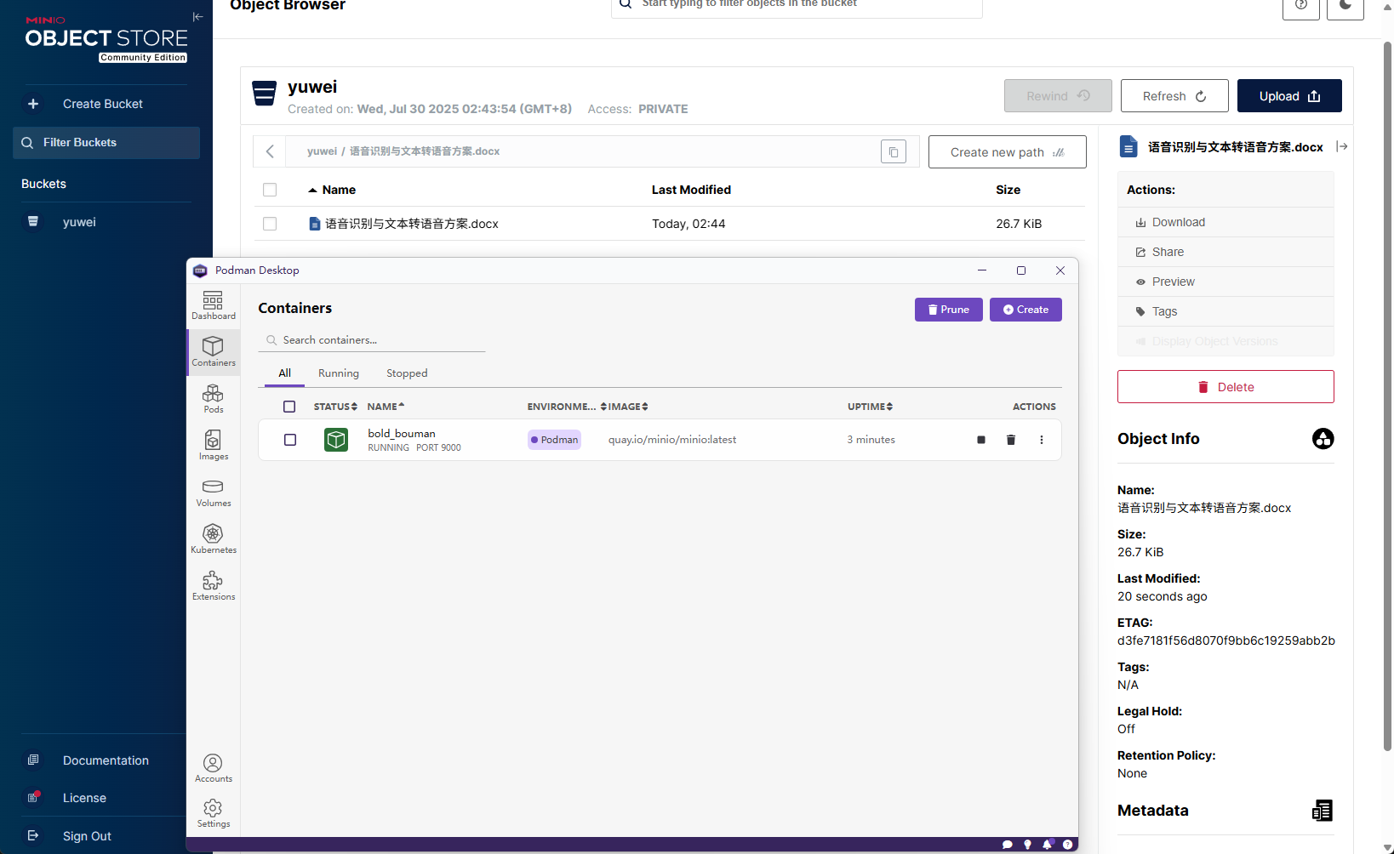Click the Metadata icon
Image resolution: width=1394 pixels, height=854 pixels.
(1323, 811)
